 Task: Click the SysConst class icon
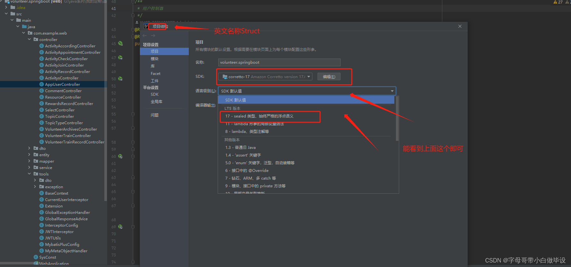coord(36,257)
